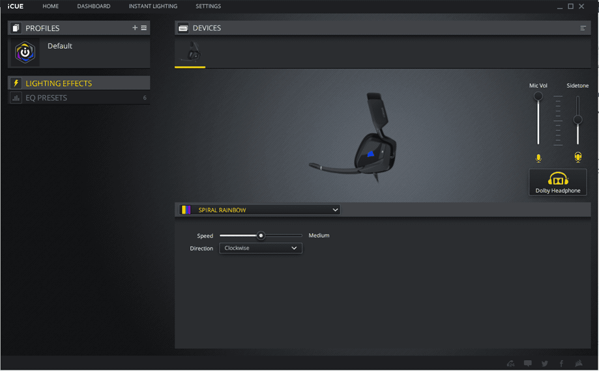
Task: Close the iCUE window
Action: [x=581, y=6]
